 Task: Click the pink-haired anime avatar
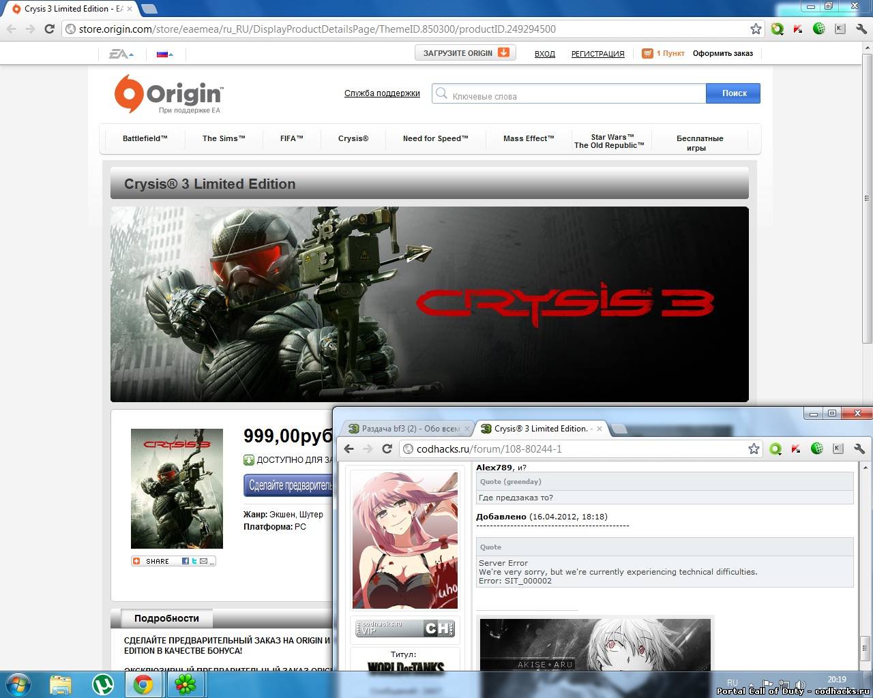405,540
